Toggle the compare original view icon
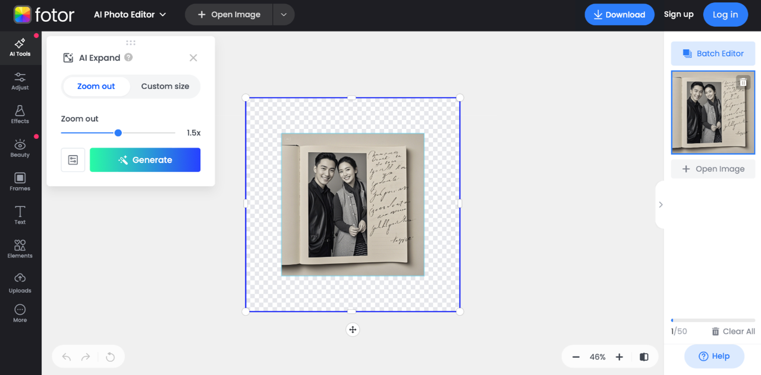The width and height of the screenshot is (761, 375). point(644,357)
